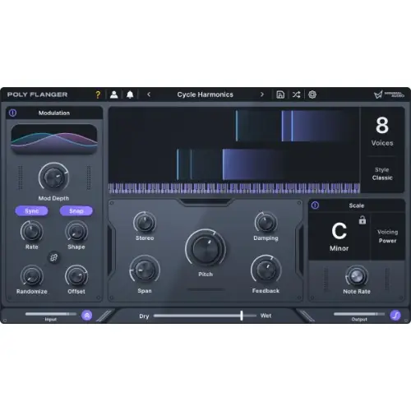This screenshot has height=411, width=411.
Task: Click the Stereo knob
Action: (x=145, y=223)
